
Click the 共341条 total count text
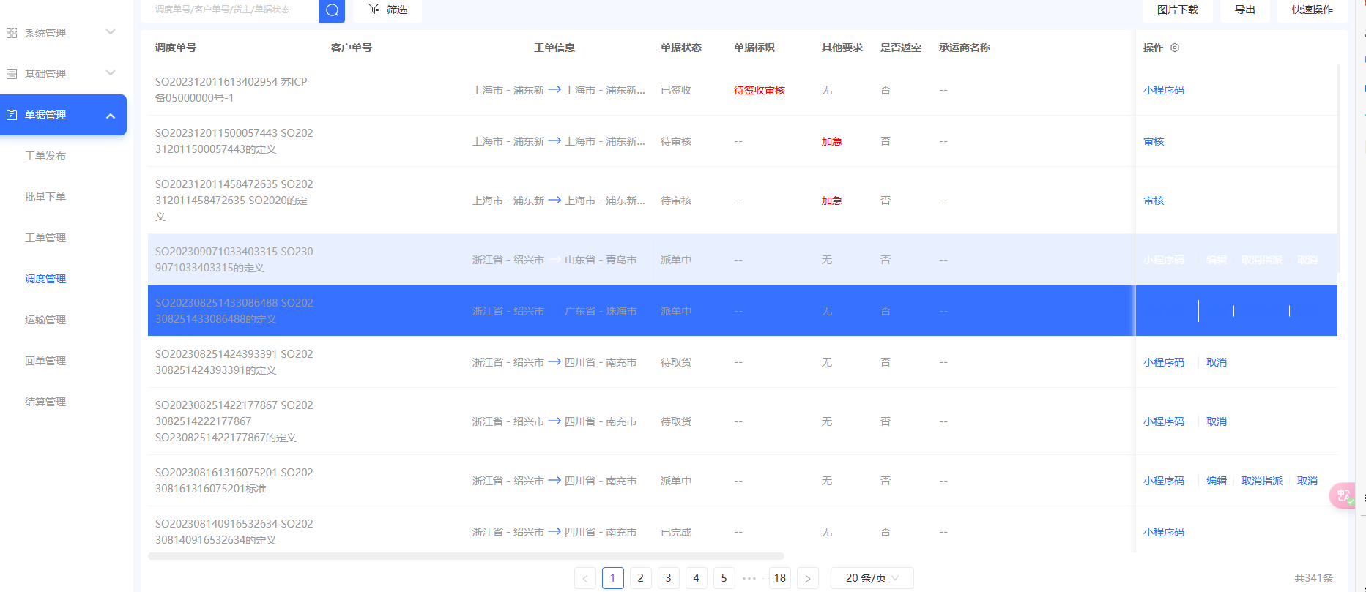point(1314,578)
